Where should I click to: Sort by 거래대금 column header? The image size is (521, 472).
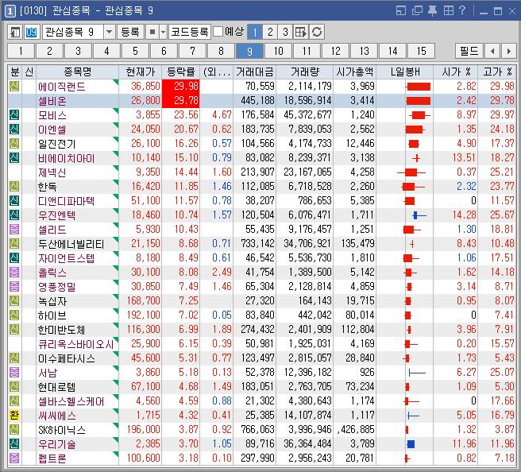(x=254, y=72)
